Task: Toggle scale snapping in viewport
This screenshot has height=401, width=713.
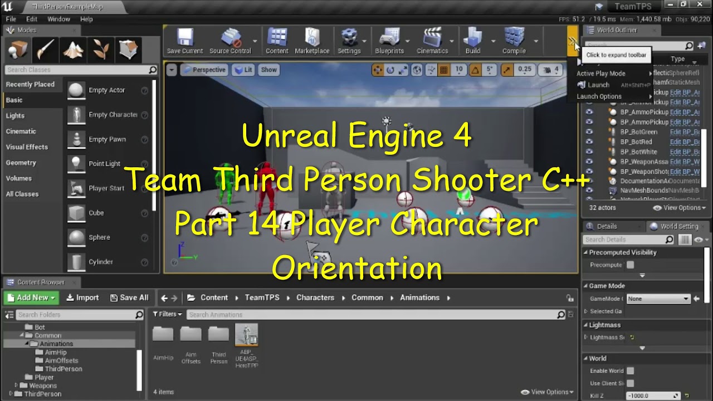Action: pos(507,70)
